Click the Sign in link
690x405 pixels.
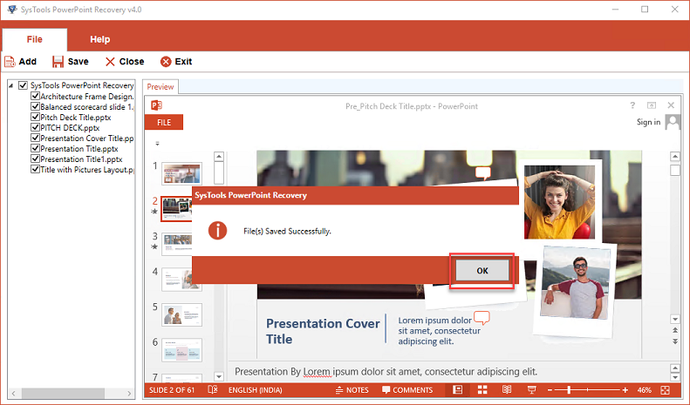click(648, 122)
